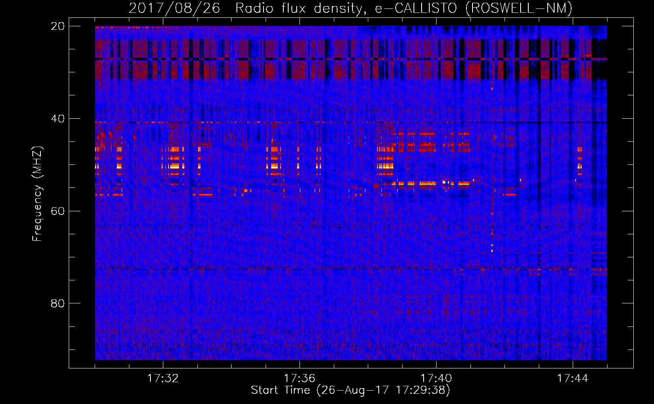The width and height of the screenshot is (654, 404).
Task: Click the 17:36 time tick label
Action: pyautogui.click(x=300, y=379)
